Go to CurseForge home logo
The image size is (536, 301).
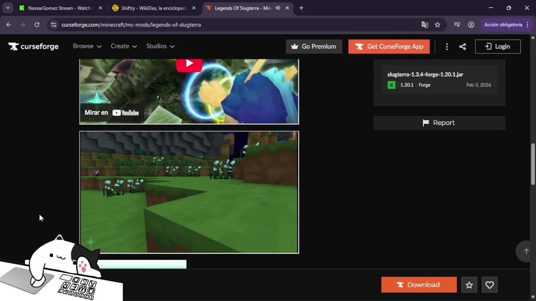[33, 46]
